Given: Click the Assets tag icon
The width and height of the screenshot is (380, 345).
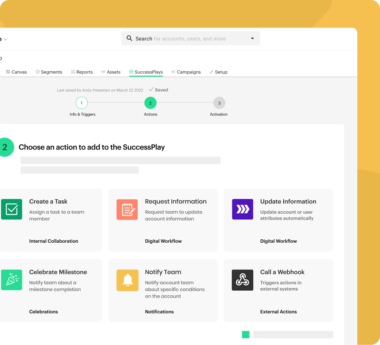Looking at the screenshot, I should (104, 72).
